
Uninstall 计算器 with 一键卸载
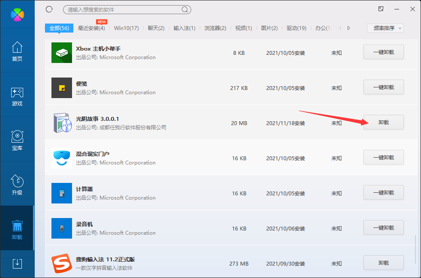click(383, 193)
